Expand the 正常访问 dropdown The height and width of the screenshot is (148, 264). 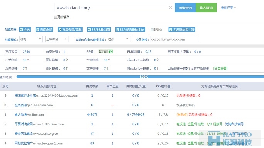click(57, 39)
